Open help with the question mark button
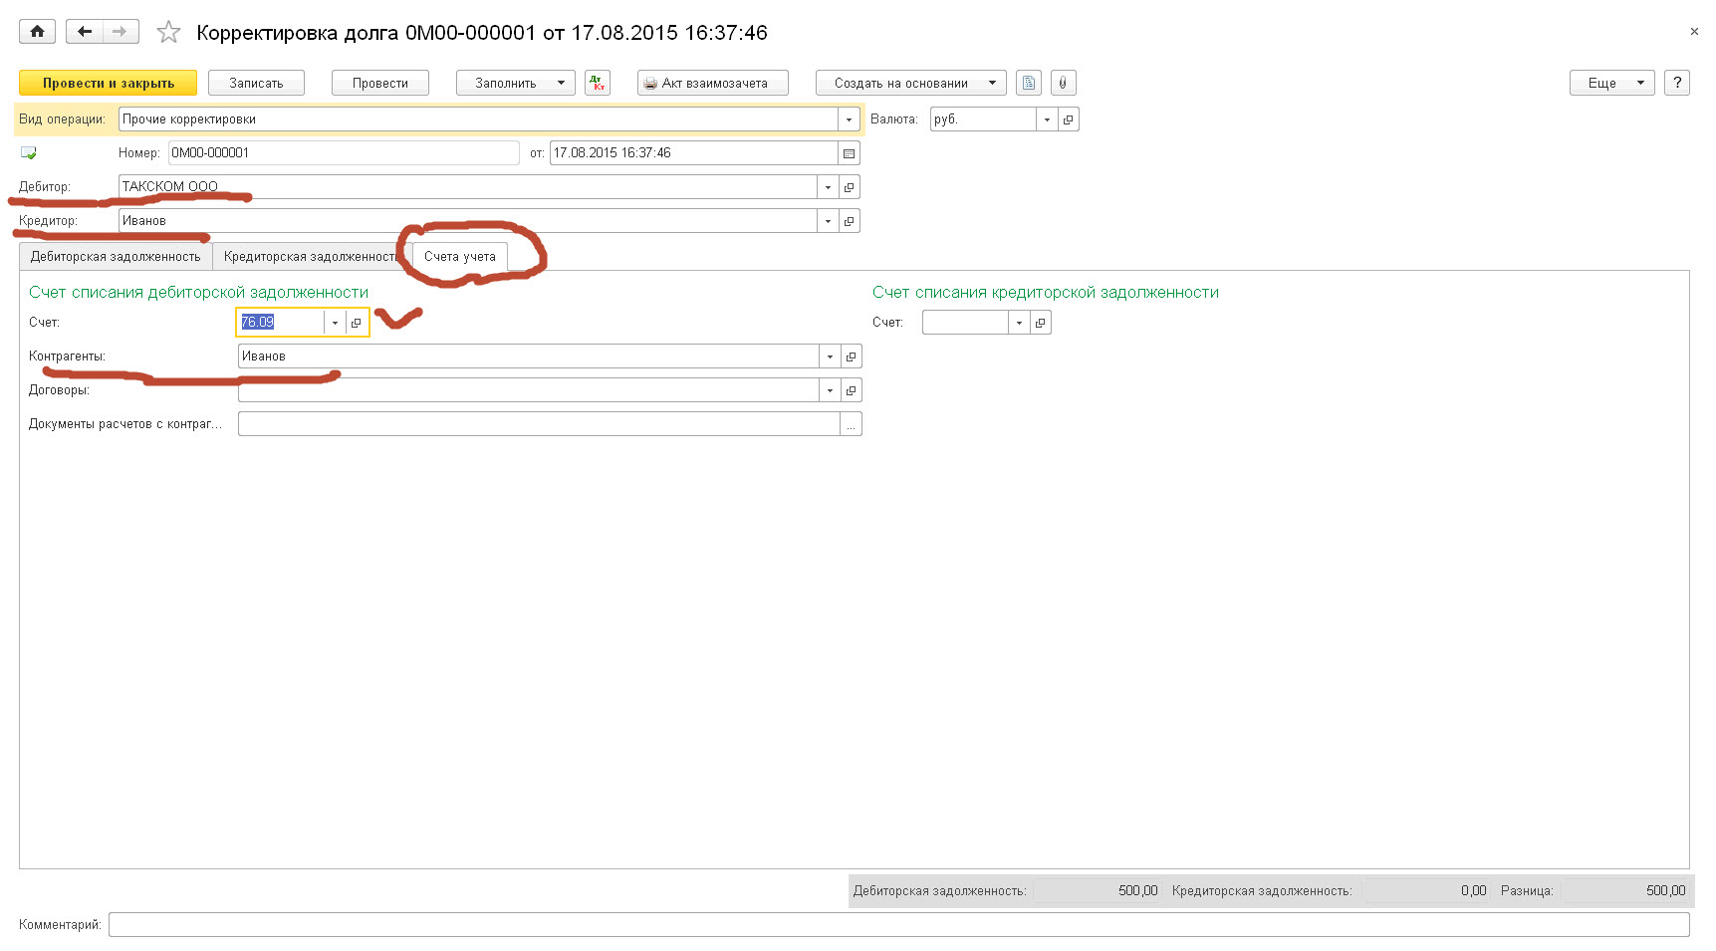The height and width of the screenshot is (951, 1716). pyautogui.click(x=1677, y=83)
